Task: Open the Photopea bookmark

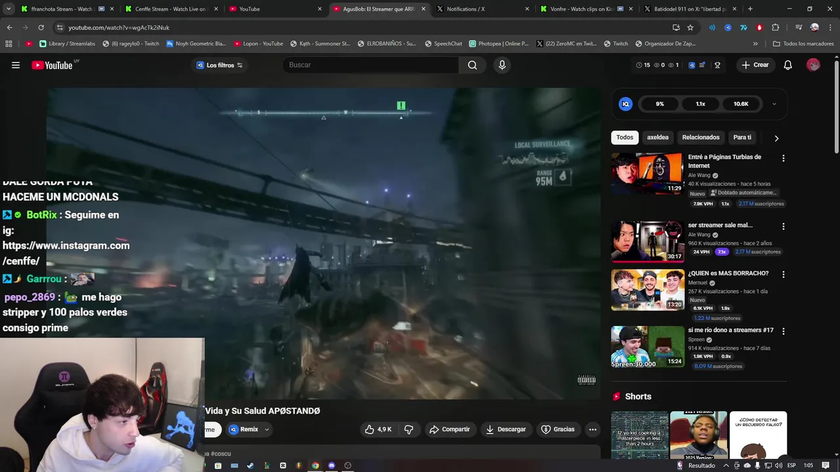Action: click(x=499, y=44)
